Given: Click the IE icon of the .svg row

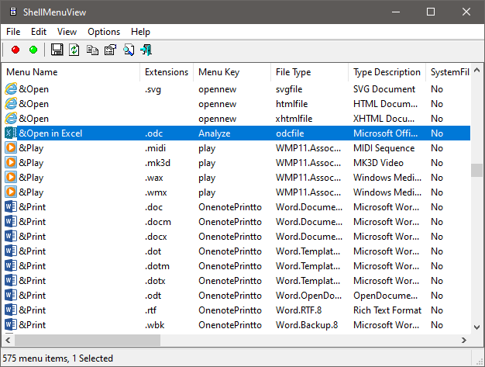Looking at the screenshot, I should [11, 89].
